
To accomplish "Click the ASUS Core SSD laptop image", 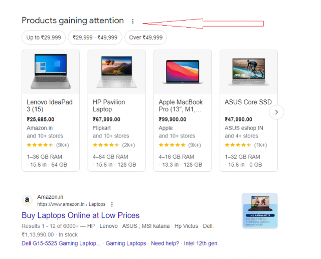I will 249,72.
